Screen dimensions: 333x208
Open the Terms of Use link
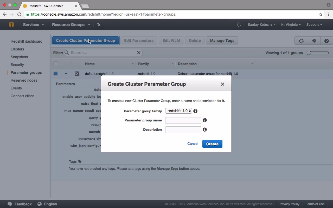click(315, 204)
